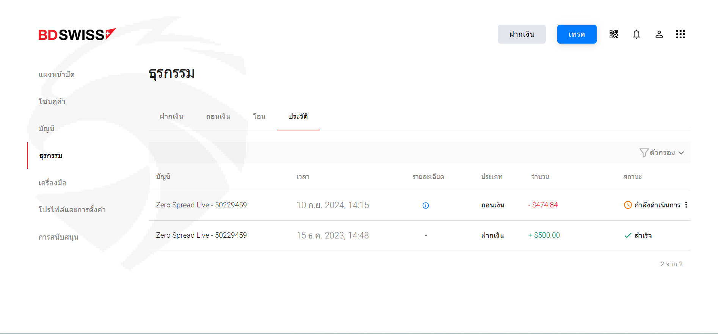Click the ธุรกรรม page heading
This screenshot has width=718, height=334.
click(x=172, y=73)
